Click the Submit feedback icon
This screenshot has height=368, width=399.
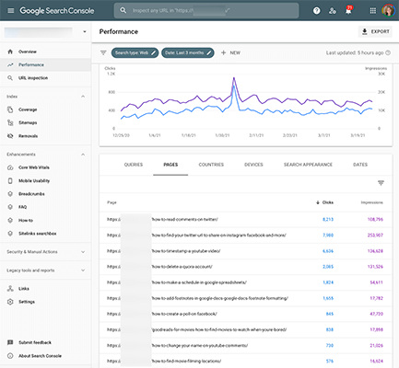pos(10,342)
